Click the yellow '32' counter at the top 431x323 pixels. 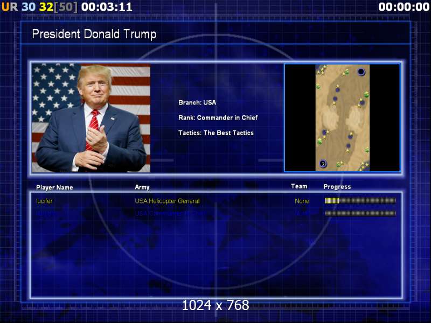46,7
